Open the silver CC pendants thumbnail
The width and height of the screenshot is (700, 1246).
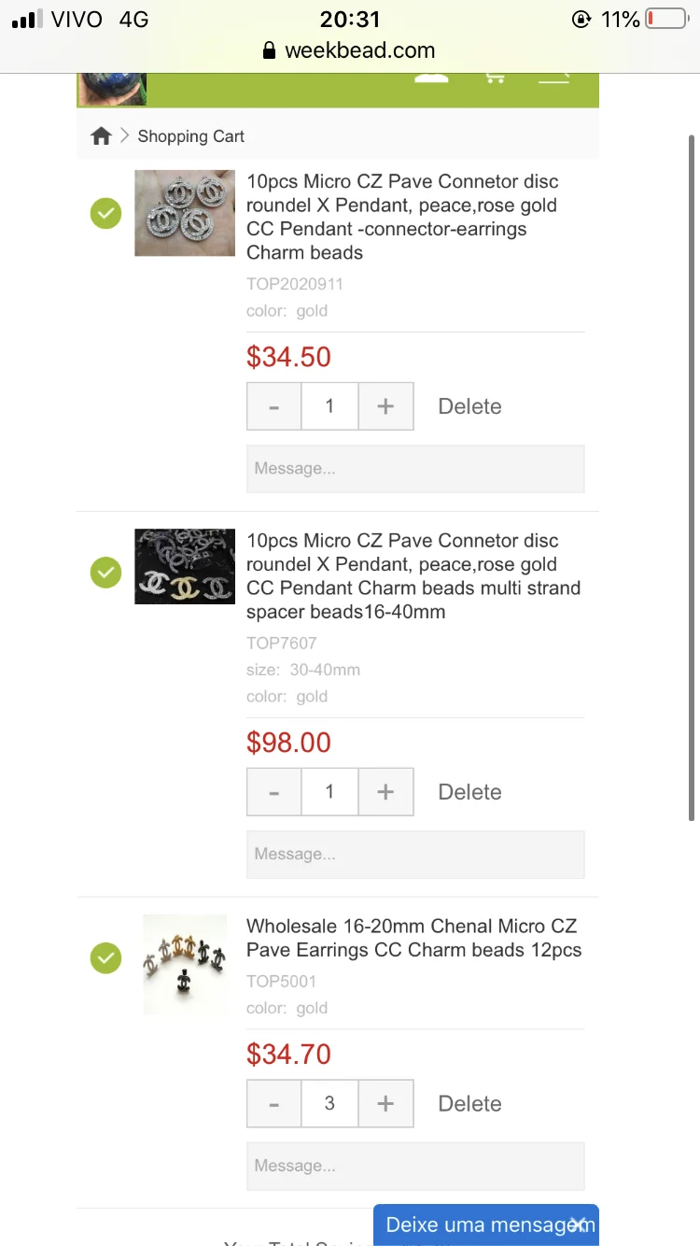tap(185, 213)
